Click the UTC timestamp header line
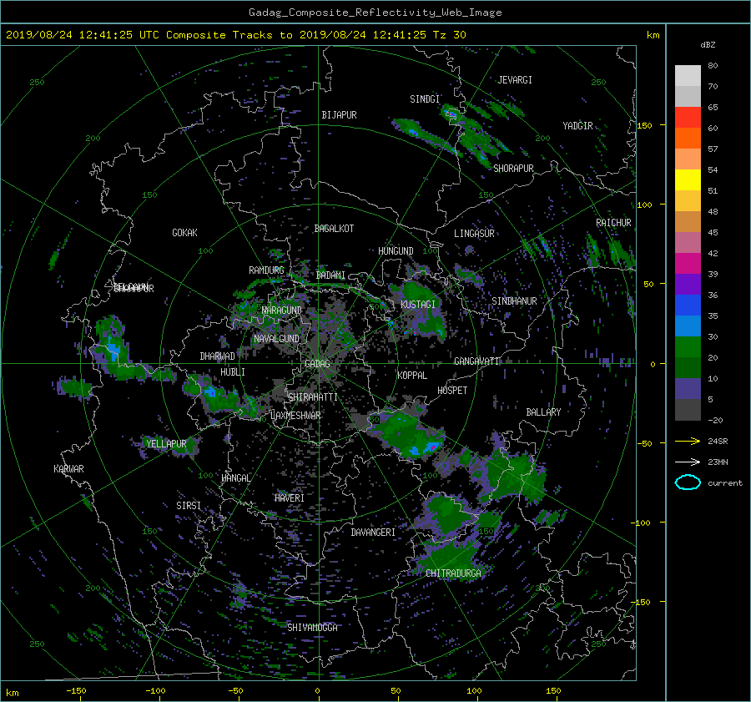The image size is (751, 702). coord(235,35)
